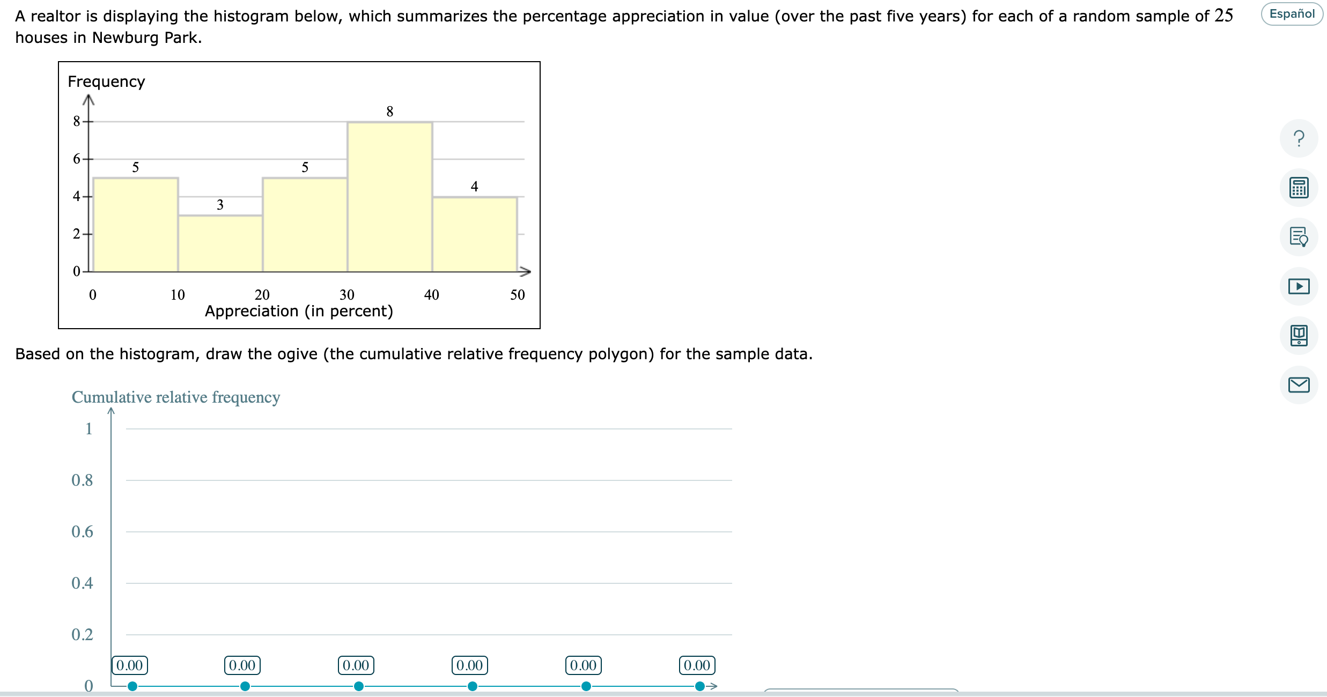Click the rightmost 0.00 input box
This screenshot has height=697, width=1327.
(x=697, y=665)
